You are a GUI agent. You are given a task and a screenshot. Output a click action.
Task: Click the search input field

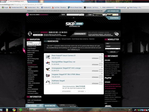[73, 15]
